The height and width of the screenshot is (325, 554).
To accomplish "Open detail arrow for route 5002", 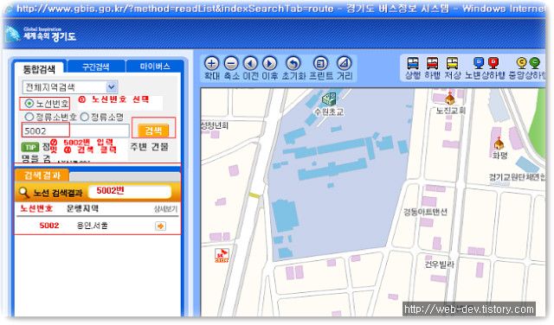I will click(x=160, y=226).
